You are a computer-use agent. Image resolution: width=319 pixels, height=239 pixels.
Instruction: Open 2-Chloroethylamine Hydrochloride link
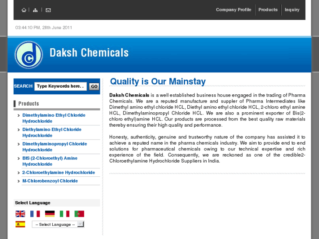(x=59, y=172)
